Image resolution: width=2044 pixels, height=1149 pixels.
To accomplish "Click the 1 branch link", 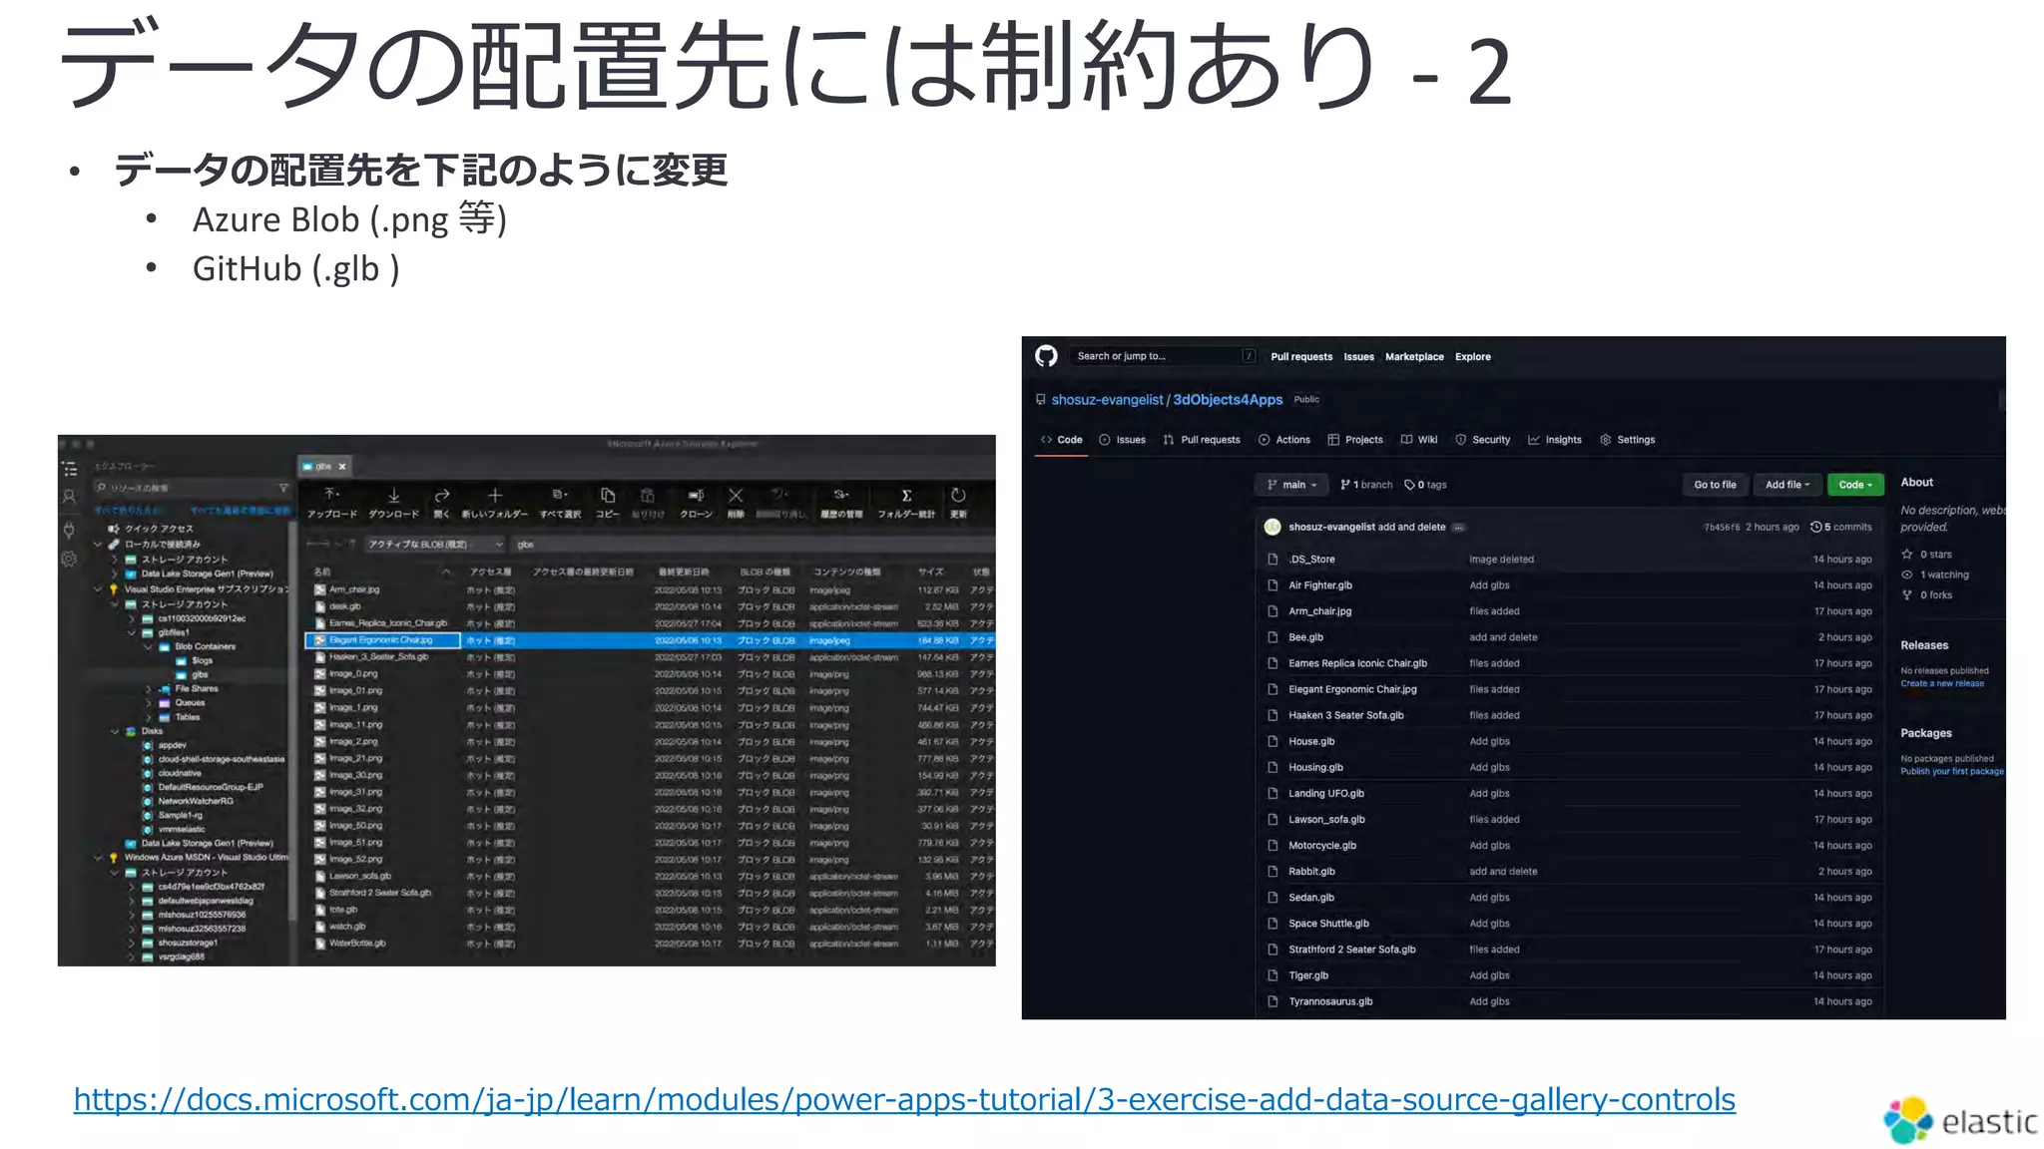I will (1366, 485).
